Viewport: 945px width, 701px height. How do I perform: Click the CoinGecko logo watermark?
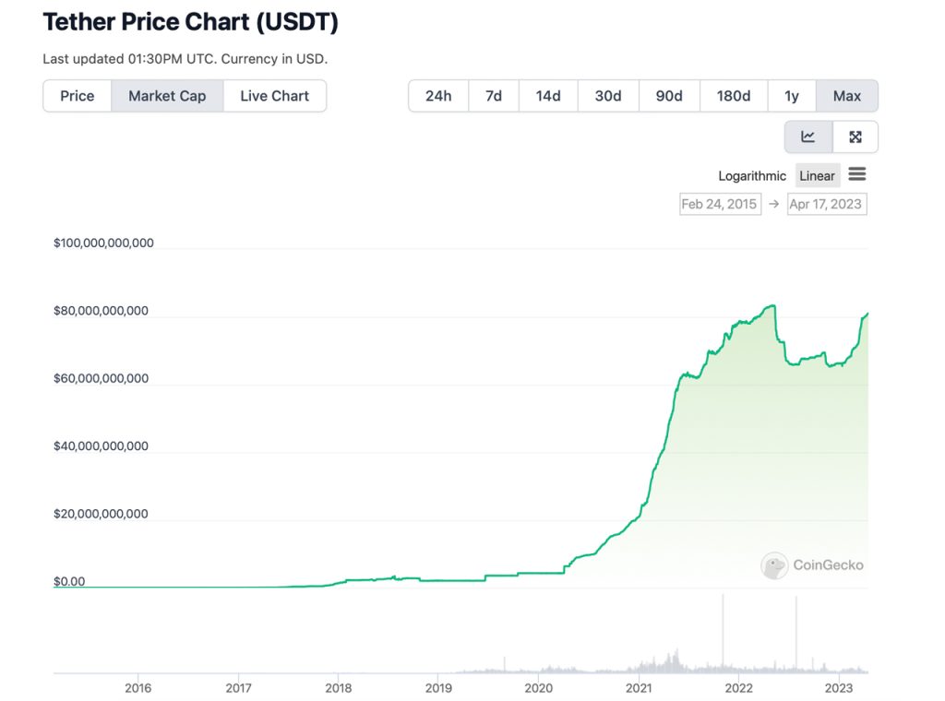click(811, 565)
